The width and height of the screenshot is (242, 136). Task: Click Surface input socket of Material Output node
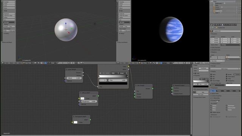pyautogui.click(x=172, y=88)
